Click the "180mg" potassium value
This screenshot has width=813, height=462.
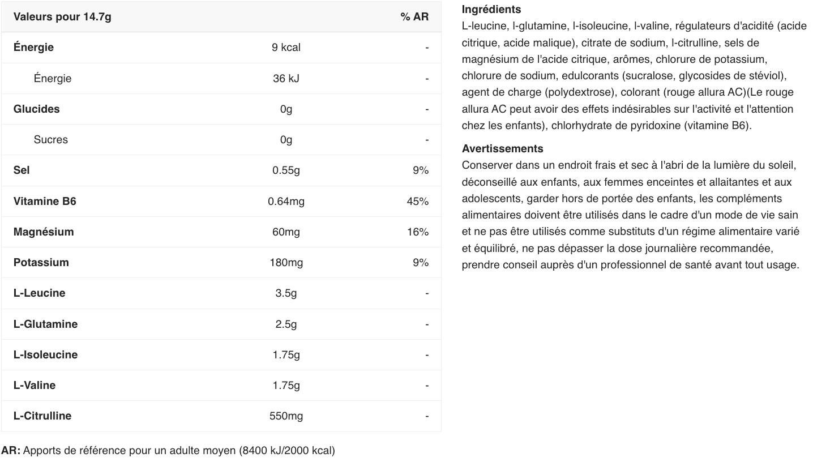(286, 262)
